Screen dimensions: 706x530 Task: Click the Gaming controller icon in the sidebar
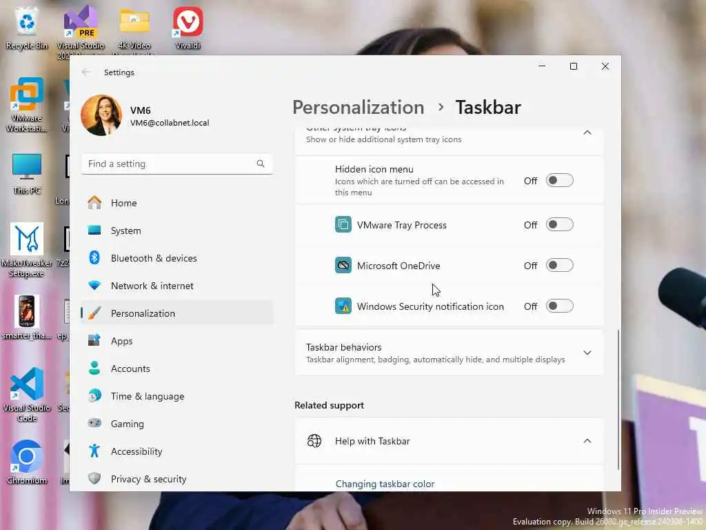coord(94,423)
